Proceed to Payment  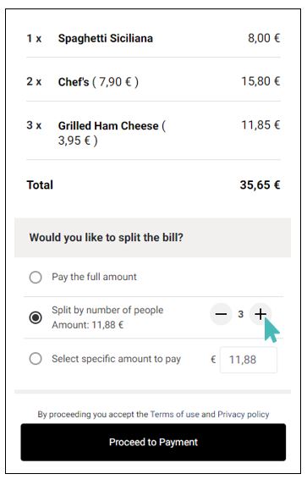tap(153, 442)
